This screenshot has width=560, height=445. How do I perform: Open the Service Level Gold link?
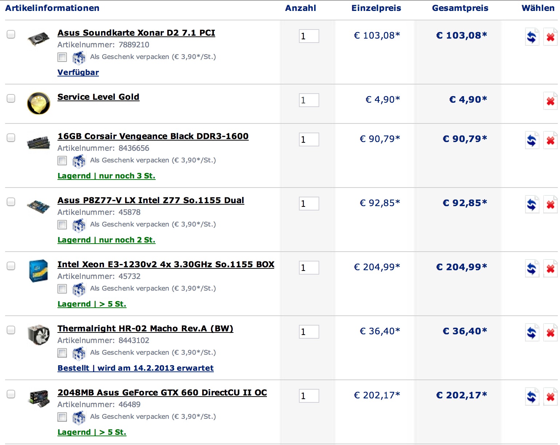click(x=98, y=97)
